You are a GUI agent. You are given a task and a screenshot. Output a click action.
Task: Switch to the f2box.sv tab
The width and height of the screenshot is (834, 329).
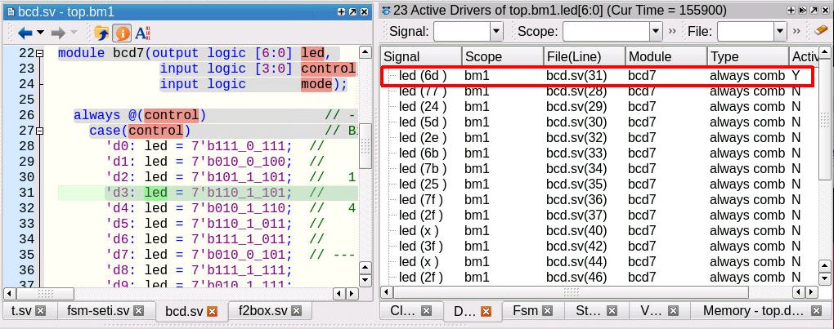pos(263,311)
